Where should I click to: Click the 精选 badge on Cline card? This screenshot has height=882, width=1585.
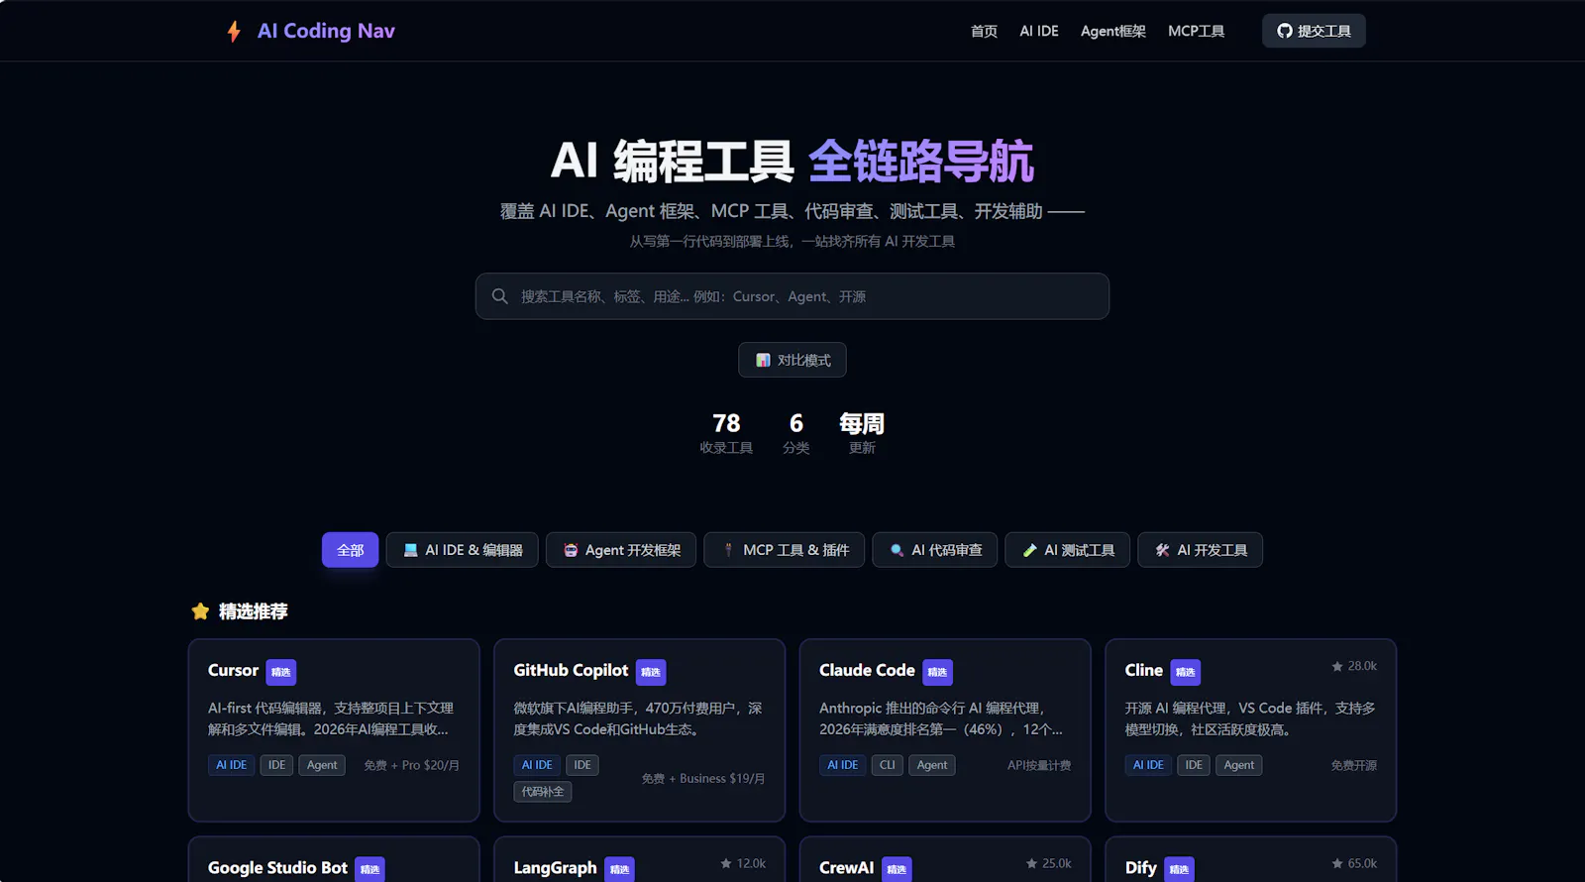(x=1185, y=672)
